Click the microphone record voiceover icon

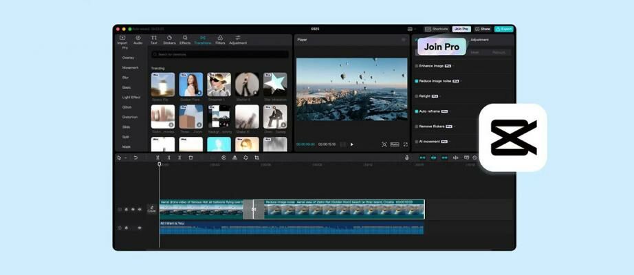point(407,157)
